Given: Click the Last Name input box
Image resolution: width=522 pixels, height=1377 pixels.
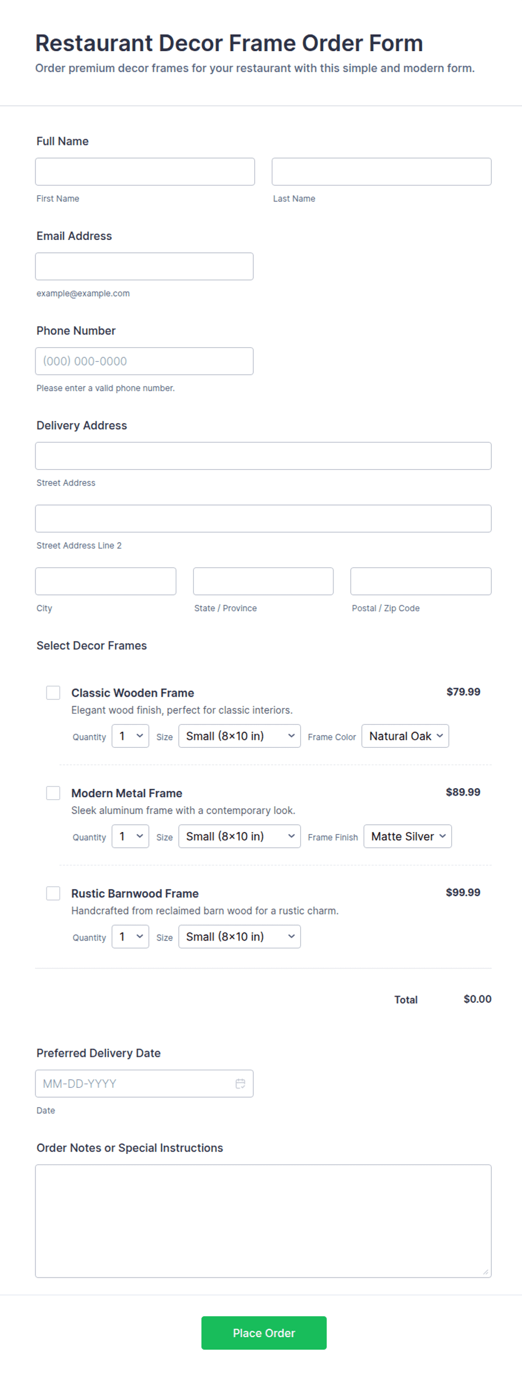Looking at the screenshot, I should tap(382, 171).
